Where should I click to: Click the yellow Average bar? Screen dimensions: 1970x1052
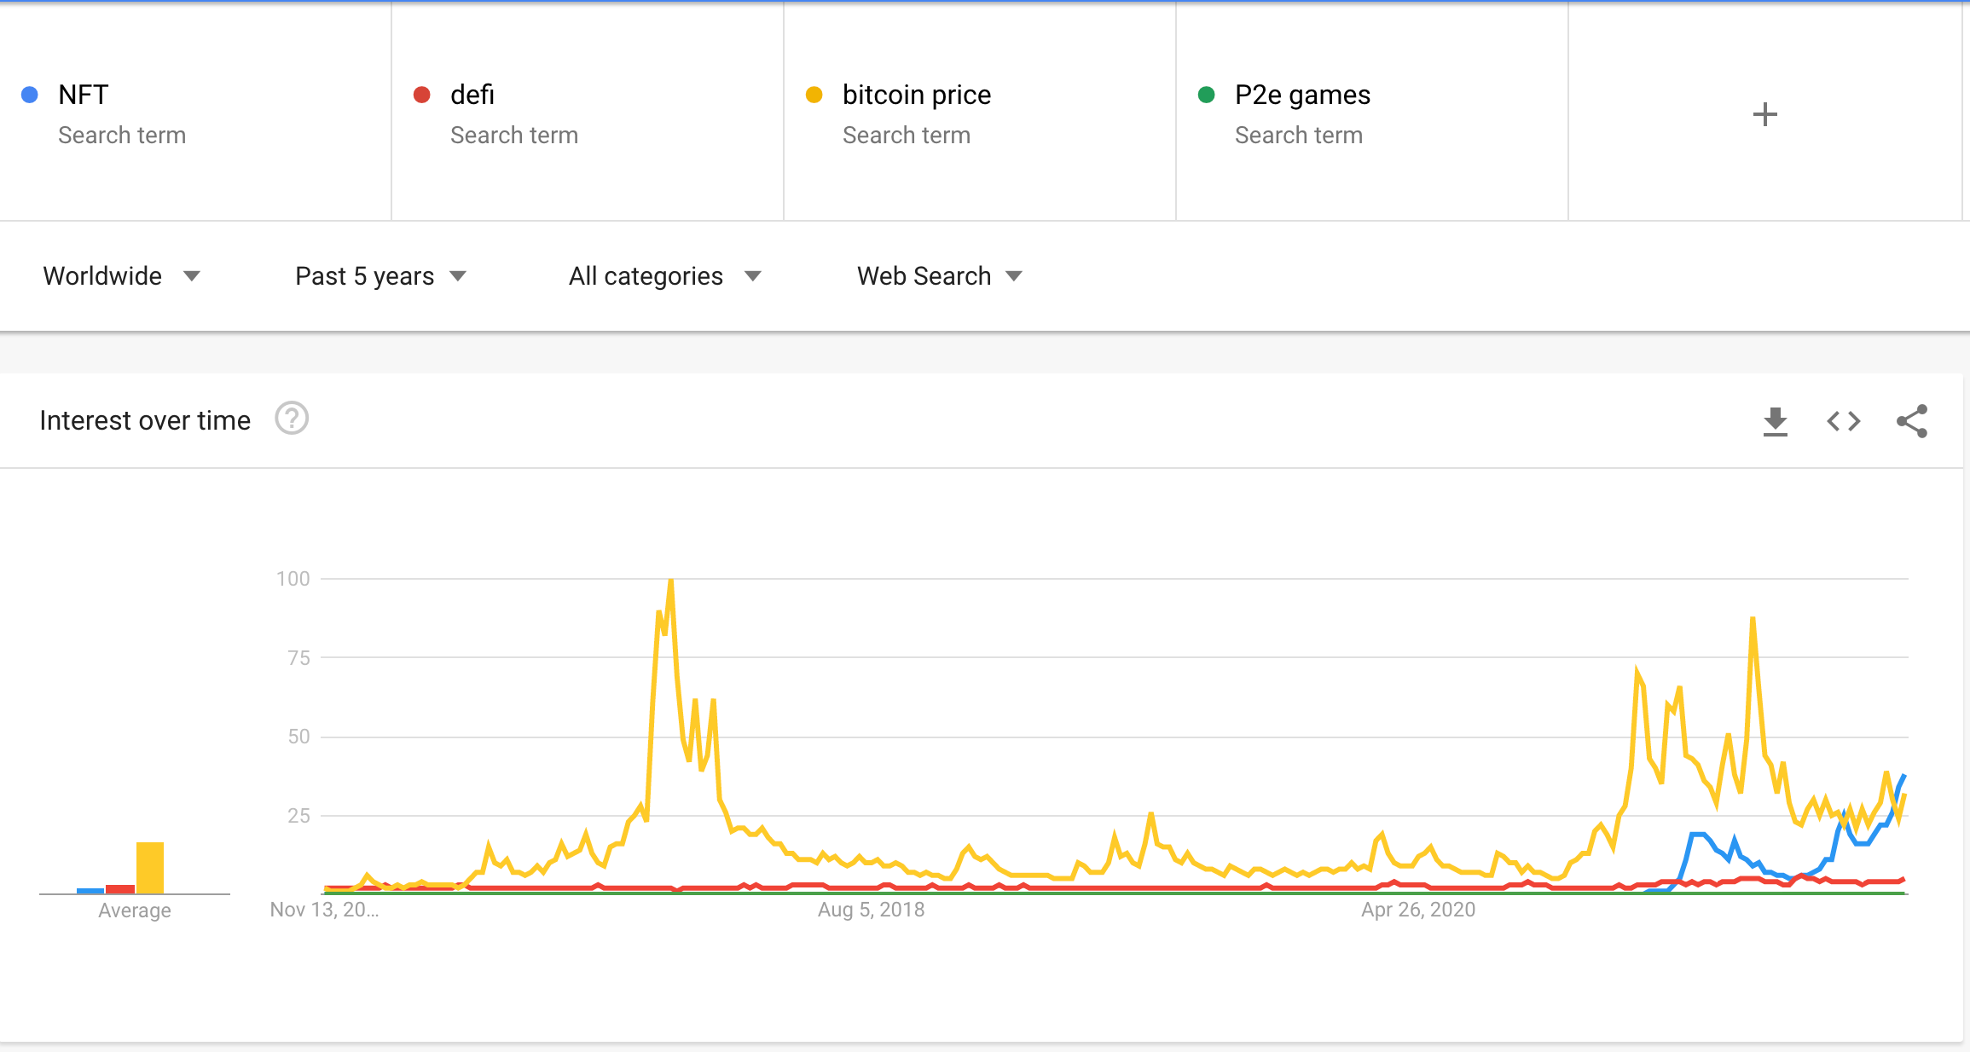[x=150, y=868]
